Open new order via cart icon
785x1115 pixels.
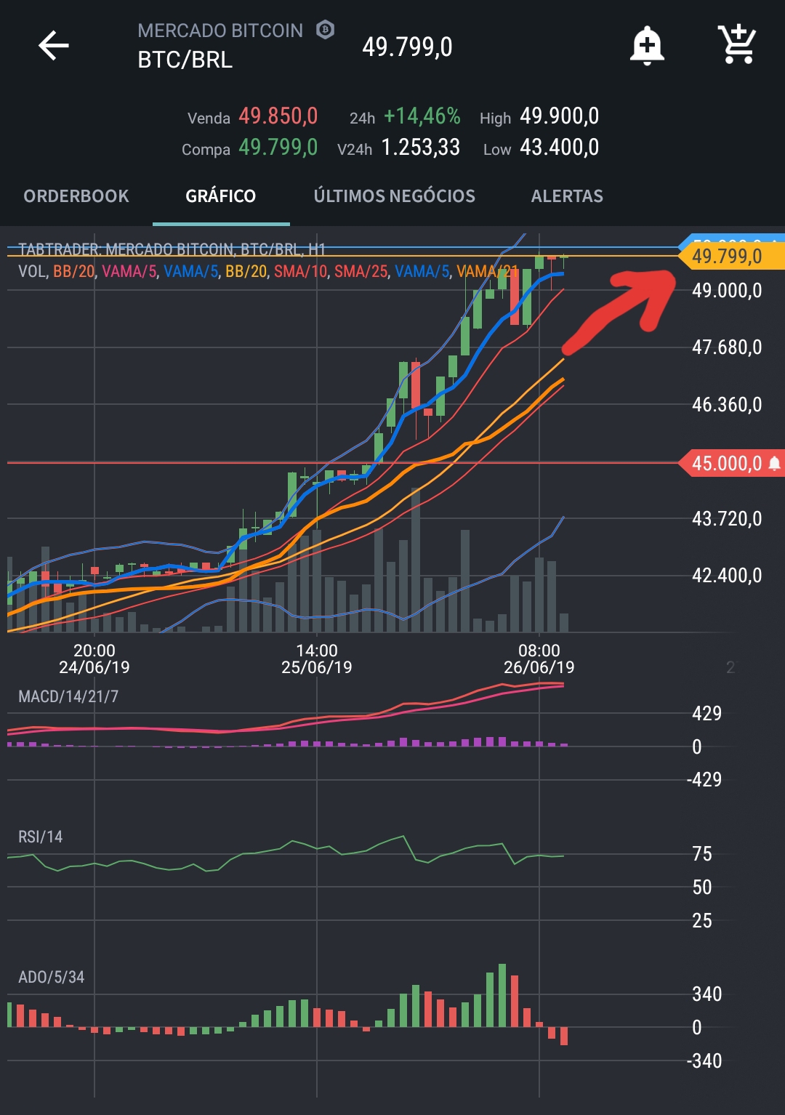click(x=737, y=44)
